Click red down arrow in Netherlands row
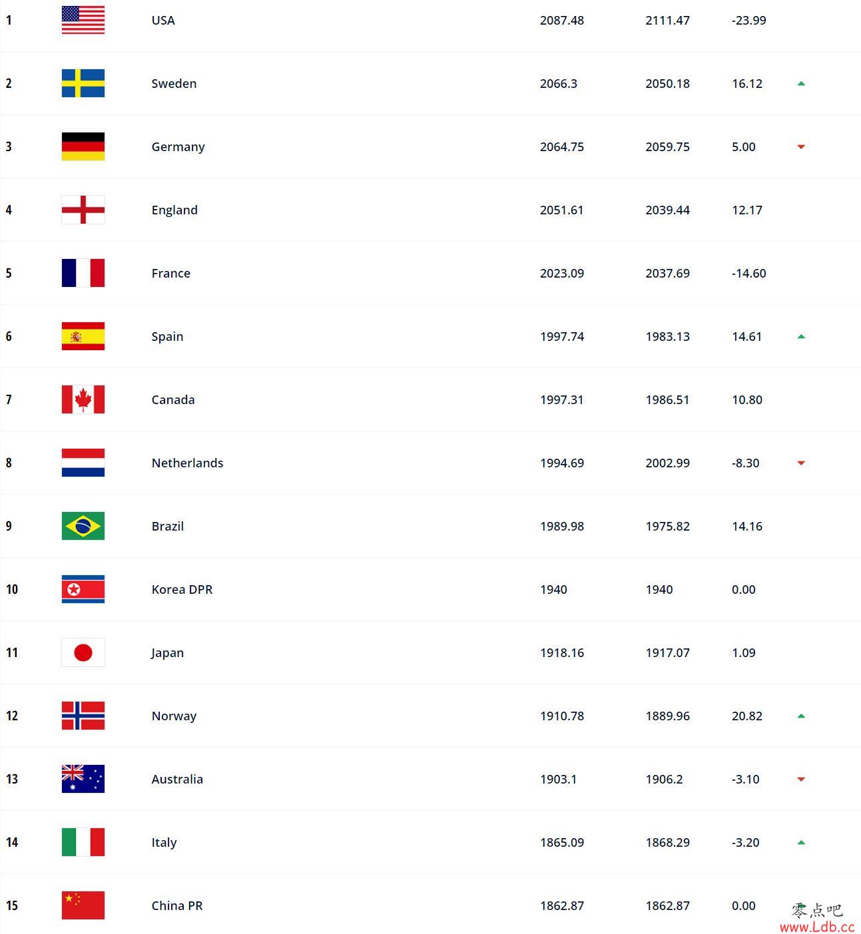 (x=801, y=463)
